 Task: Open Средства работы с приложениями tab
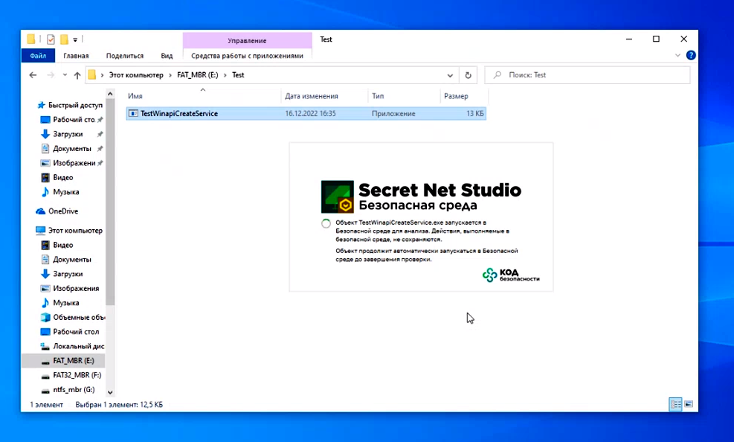[x=247, y=56]
